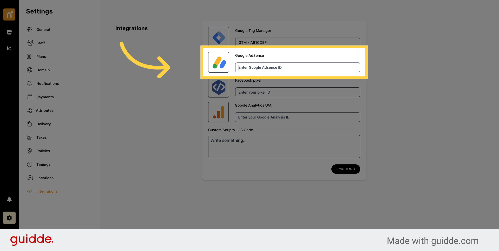Click the Settings title
499x251 pixels.
tap(39, 11)
